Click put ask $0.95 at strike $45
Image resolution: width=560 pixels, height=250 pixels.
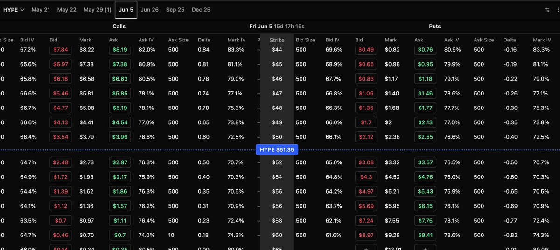[x=425, y=64]
